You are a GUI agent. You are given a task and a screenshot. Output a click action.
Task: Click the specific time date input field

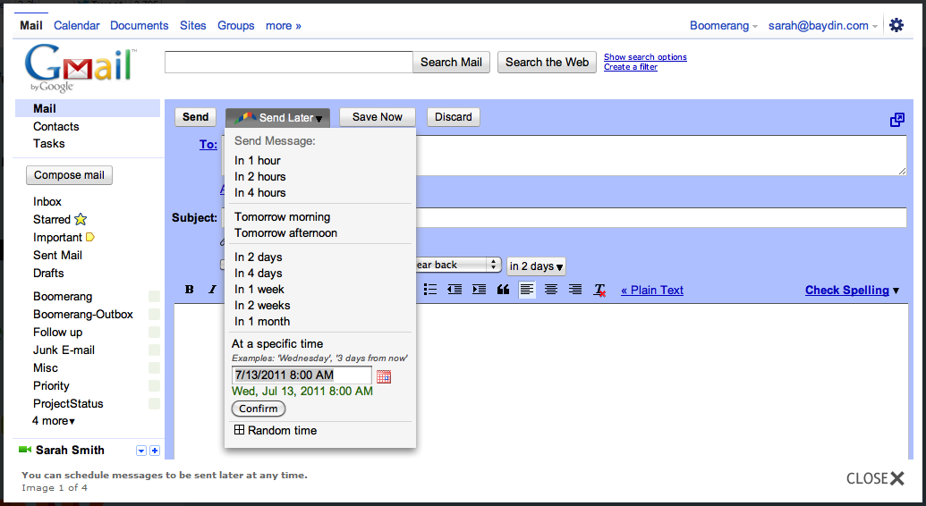click(x=302, y=375)
